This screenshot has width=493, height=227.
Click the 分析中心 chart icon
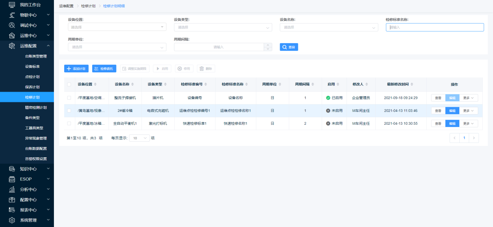[12, 189]
